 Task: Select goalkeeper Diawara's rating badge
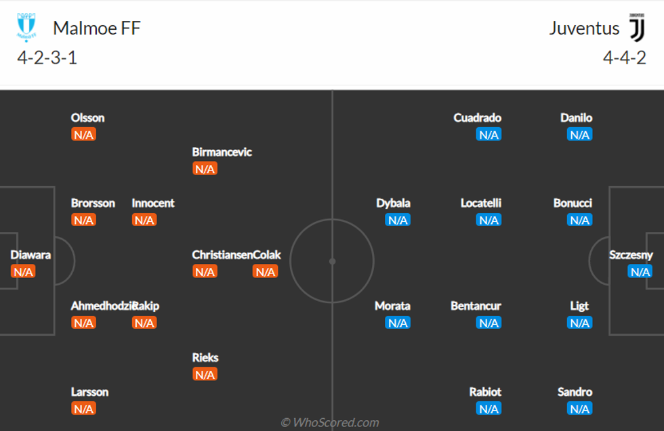coord(23,271)
